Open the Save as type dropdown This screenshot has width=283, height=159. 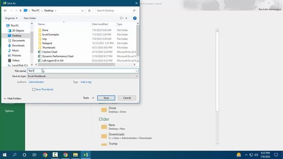83,76
